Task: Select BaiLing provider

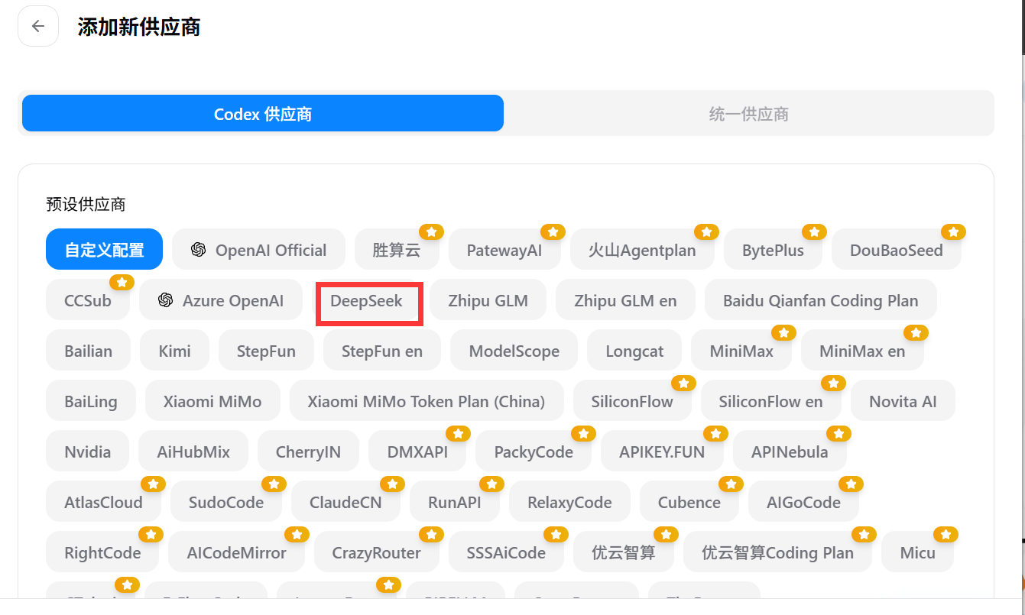Action: (x=91, y=400)
